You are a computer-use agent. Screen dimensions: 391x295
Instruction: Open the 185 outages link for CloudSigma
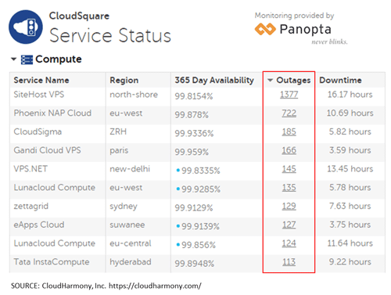[289, 131]
